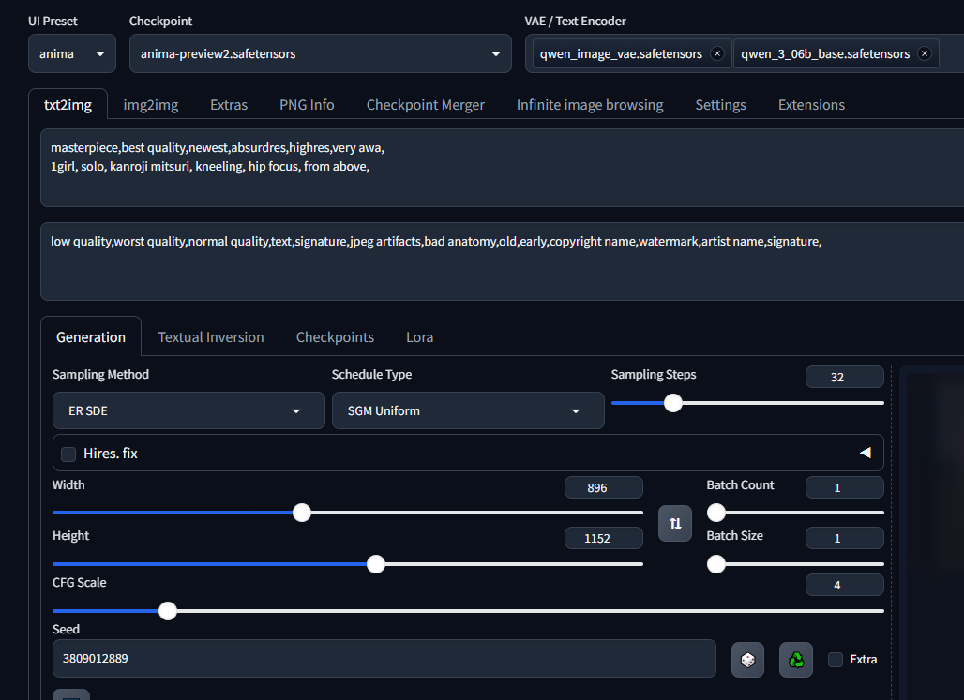Remove qwen_image_vae.safetensors from VAE list

click(x=717, y=53)
